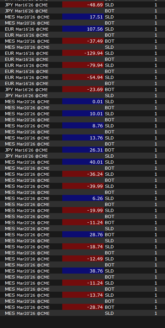Image resolution: width=165 pixels, height=328 pixels.
Task: Click MES Mar20'26 contract in 8.76 row
Action: 27,126
